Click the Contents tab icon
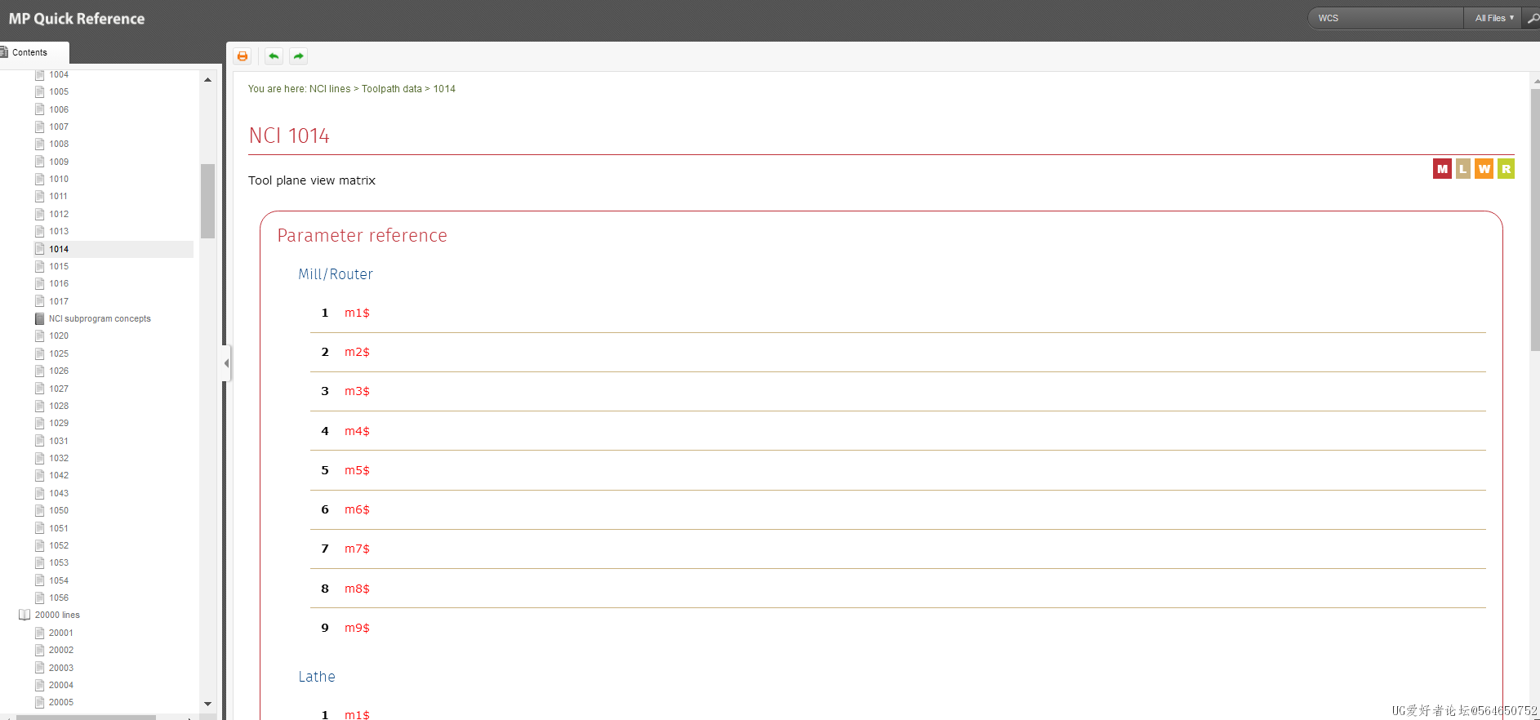The height and width of the screenshot is (720, 1540). (4, 52)
